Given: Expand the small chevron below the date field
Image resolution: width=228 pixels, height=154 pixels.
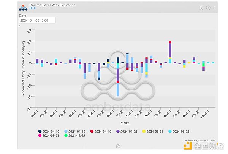Looking at the screenshot, I should [x=19, y=26].
